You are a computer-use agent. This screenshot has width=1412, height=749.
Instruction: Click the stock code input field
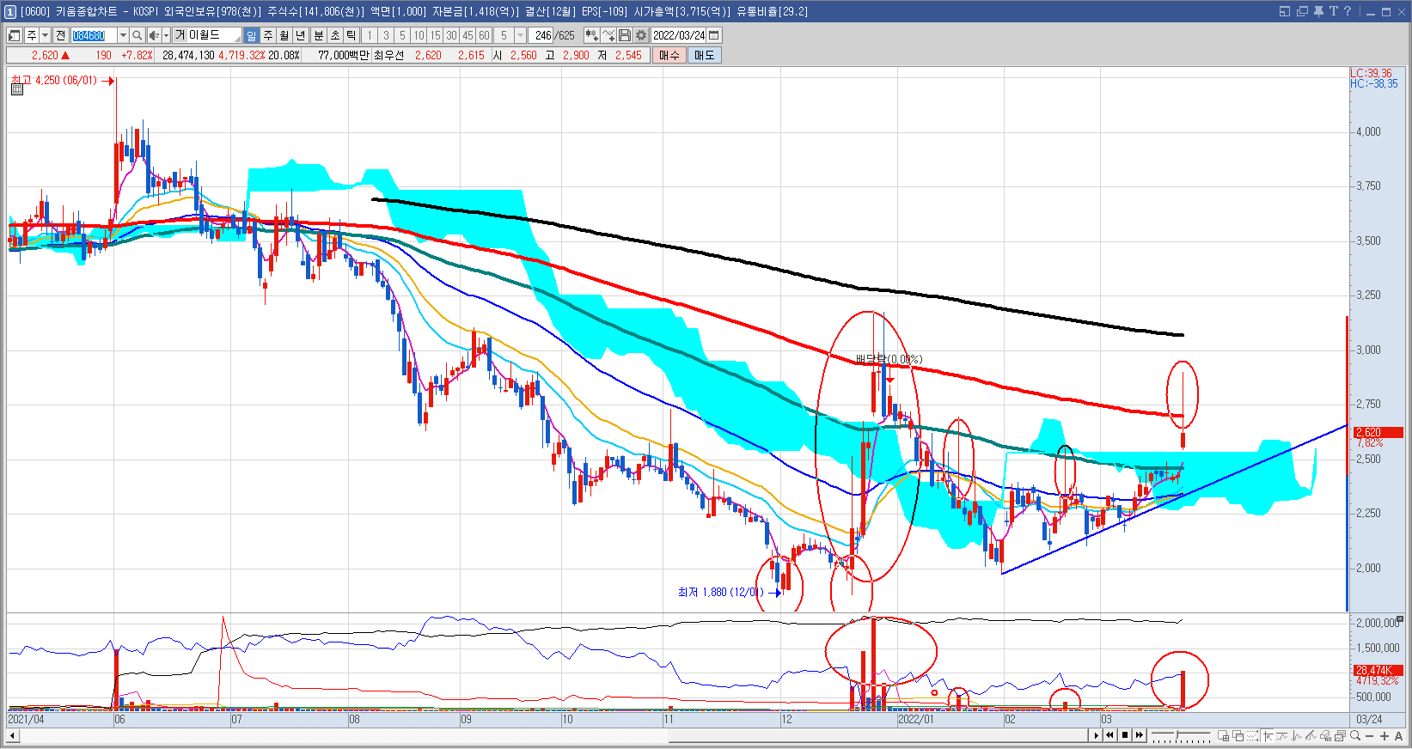[x=94, y=35]
